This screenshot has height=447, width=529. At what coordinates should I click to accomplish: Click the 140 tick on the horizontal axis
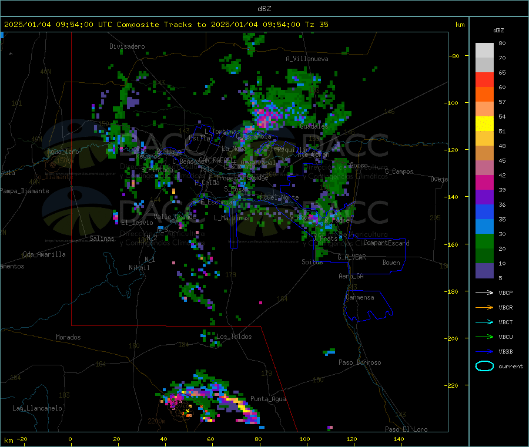pos(399,439)
